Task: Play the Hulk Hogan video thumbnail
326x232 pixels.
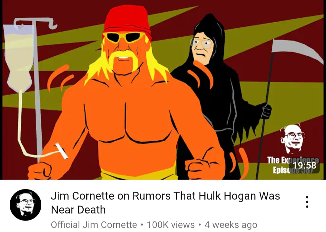Action: pyautogui.click(x=163, y=90)
